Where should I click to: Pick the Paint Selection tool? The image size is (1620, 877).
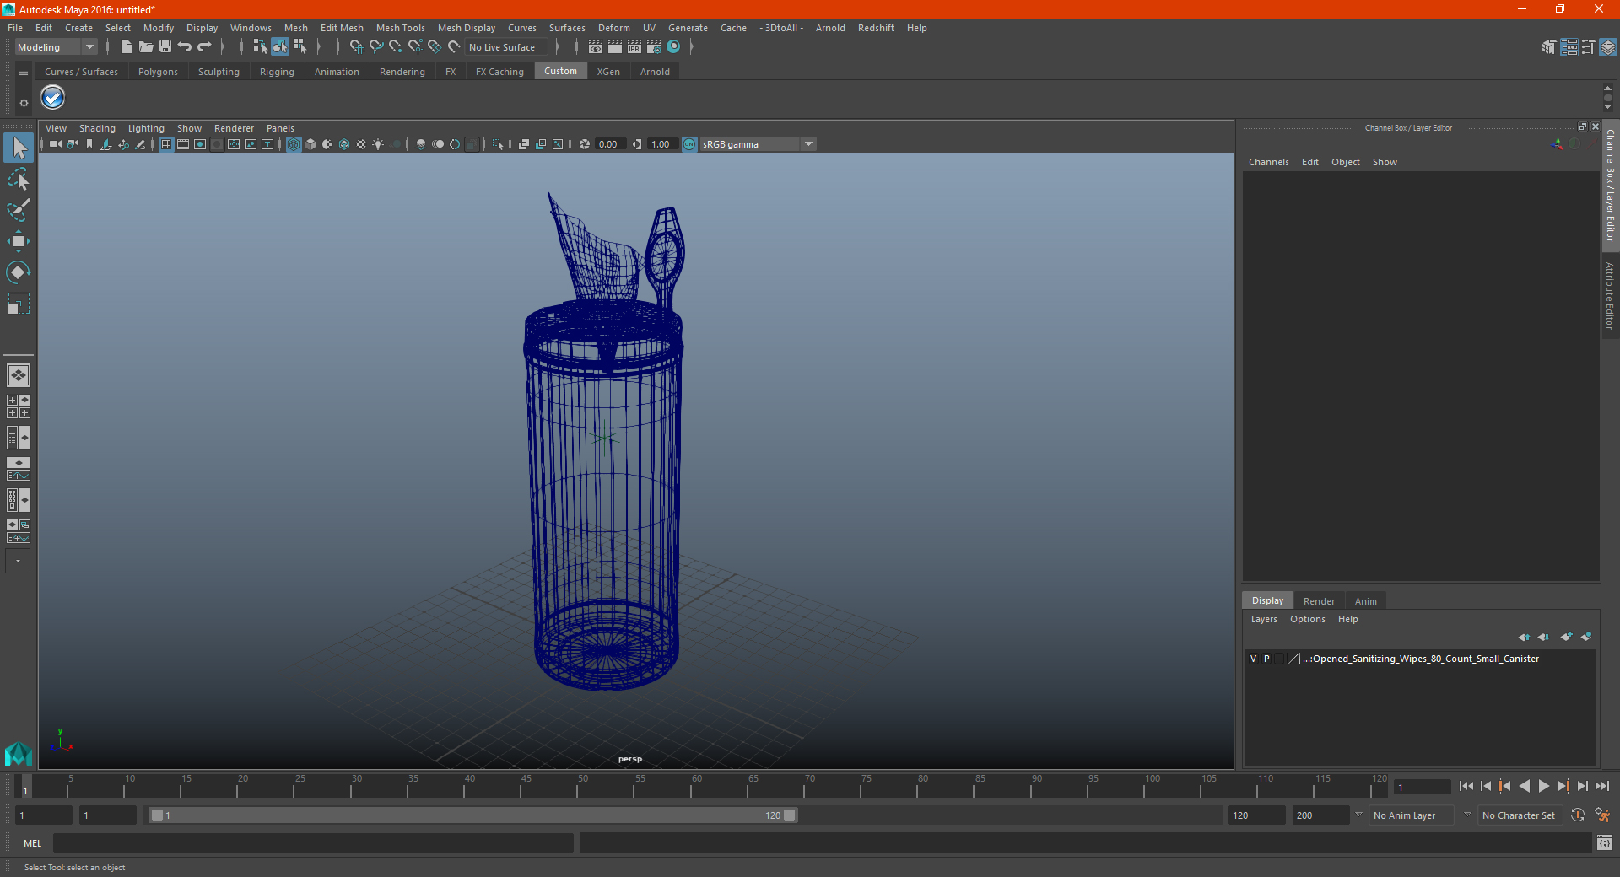pos(18,210)
